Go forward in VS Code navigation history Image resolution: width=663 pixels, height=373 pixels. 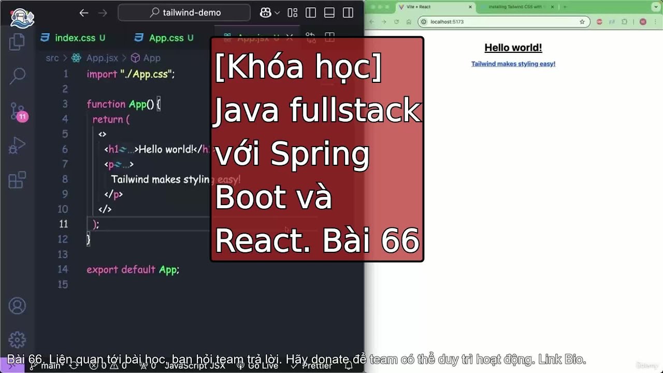pyautogui.click(x=103, y=13)
